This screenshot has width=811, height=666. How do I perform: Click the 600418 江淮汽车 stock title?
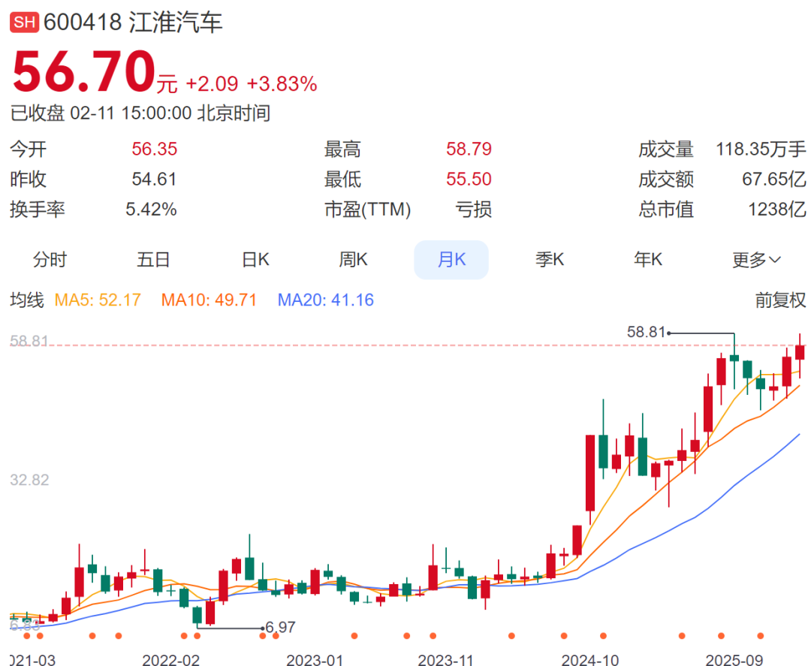point(133,23)
